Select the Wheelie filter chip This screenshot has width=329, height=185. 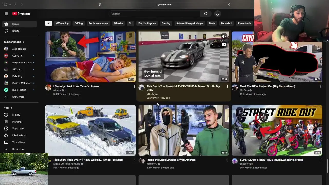(118, 23)
